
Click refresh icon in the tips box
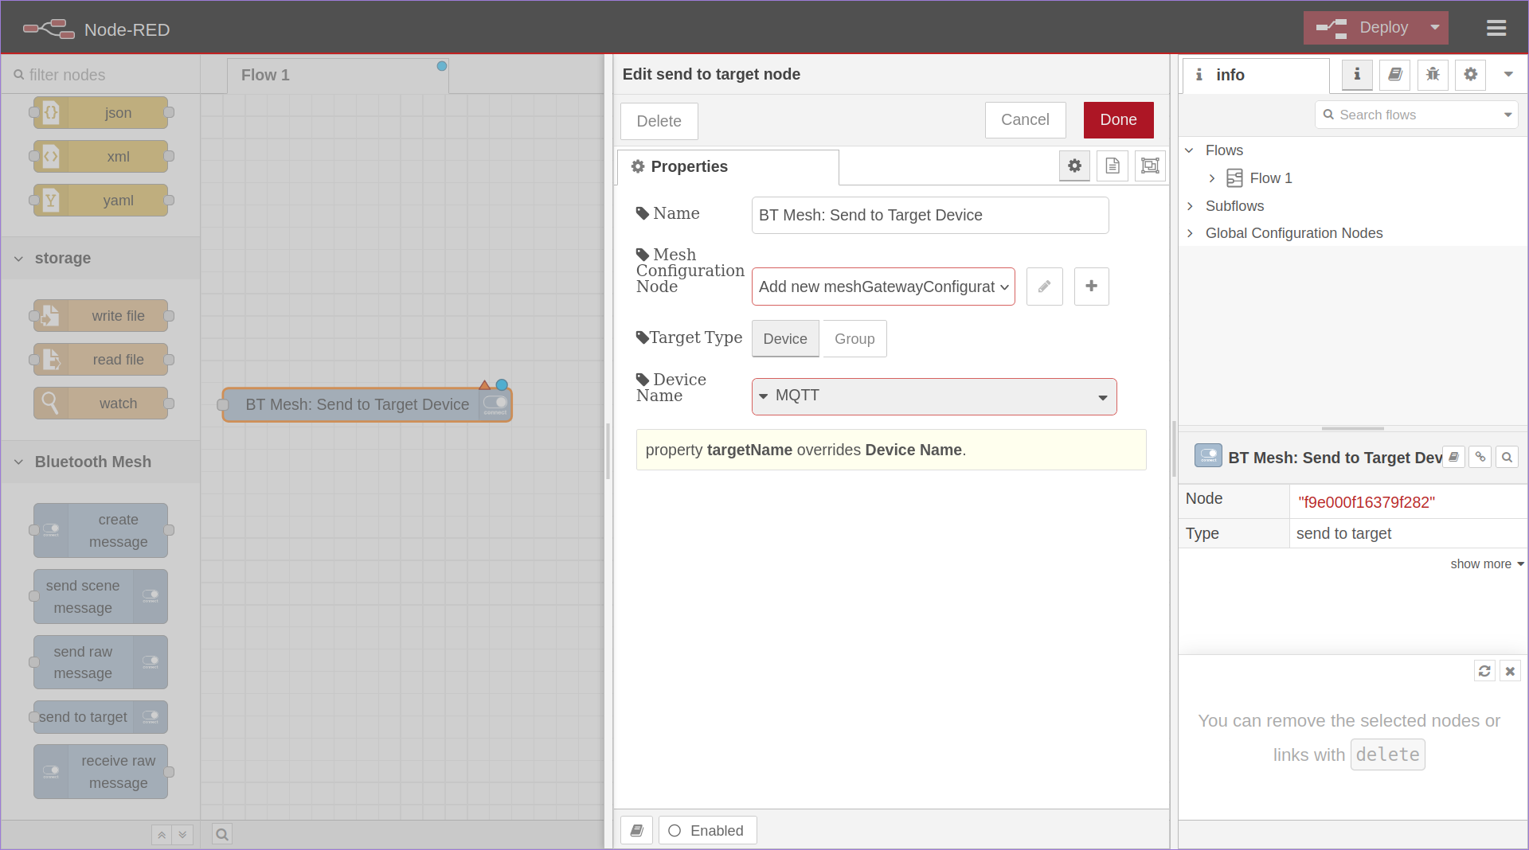click(x=1484, y=671)
